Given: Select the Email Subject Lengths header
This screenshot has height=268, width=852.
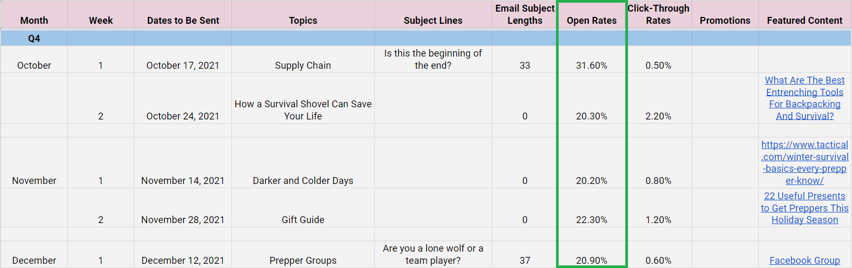Looking at the screenshot, I should [525, 14].
